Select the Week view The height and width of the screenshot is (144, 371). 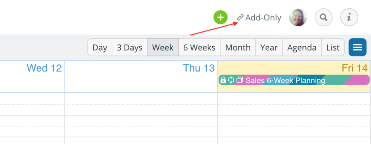tap(163, 47)
